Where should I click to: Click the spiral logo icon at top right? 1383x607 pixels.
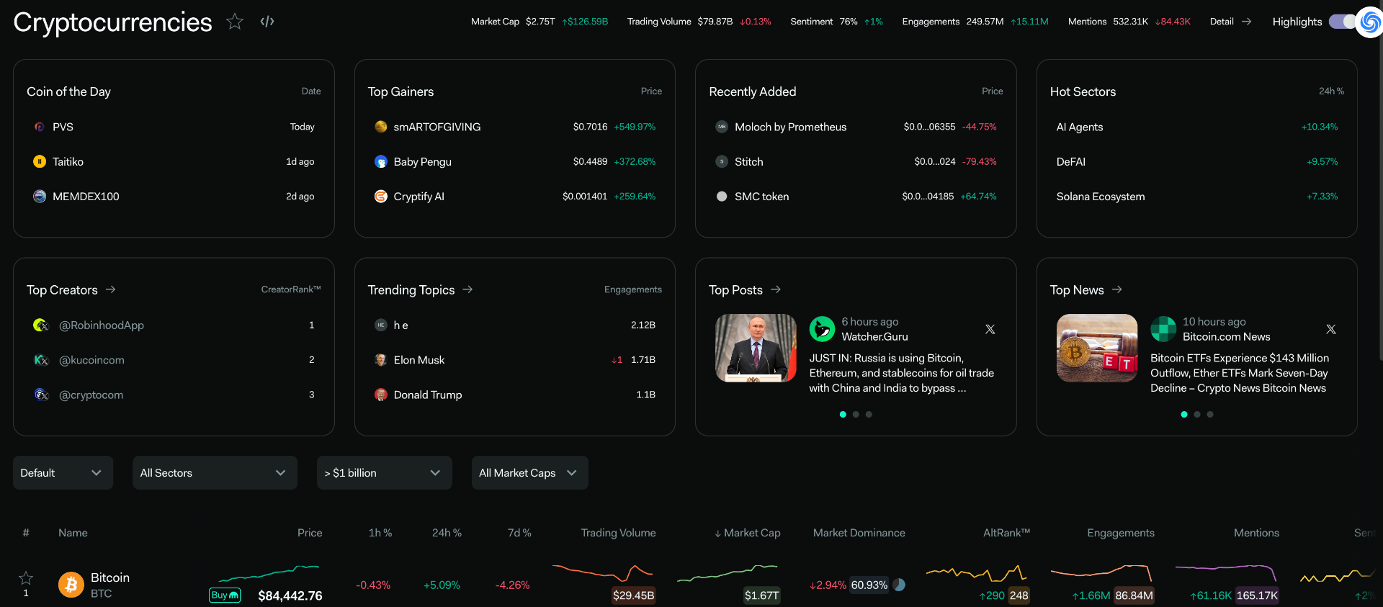coord(1369,22)
